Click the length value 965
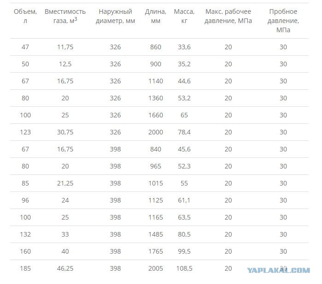This screenshot has width=322, height=284. click(155, 166)
